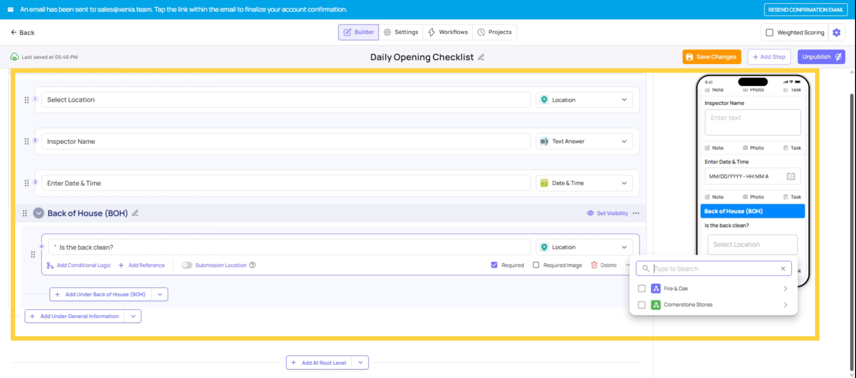The width and height of the screenshot is (856, 378).
Task: Open the Settings tab
Action: coord(401,32)
